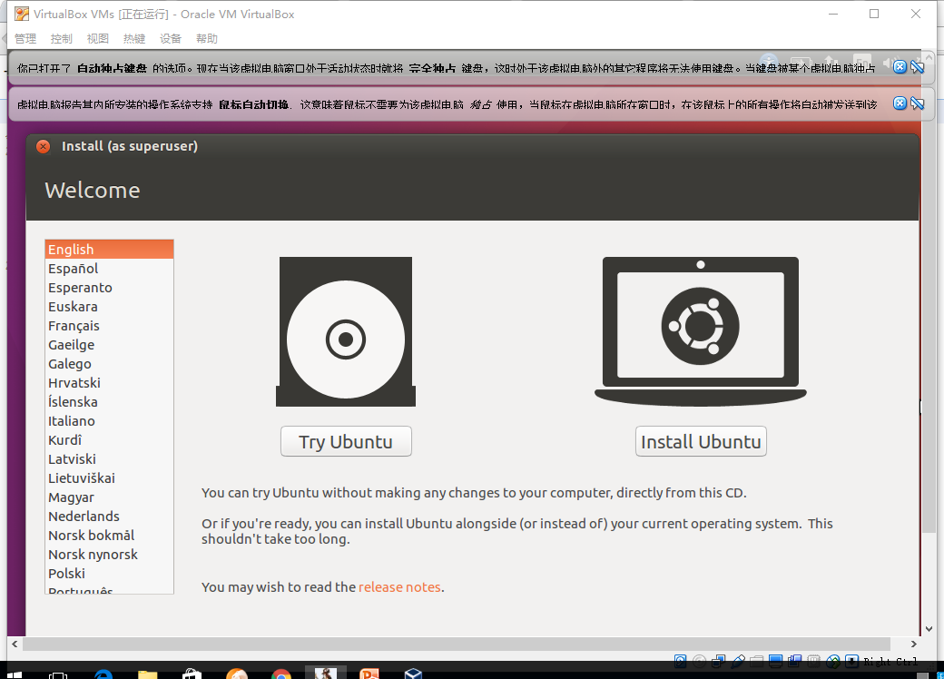This screenshot has width=944, height=679.
Task: Open the 控制 menu
Action: click(x=62, y=38)
